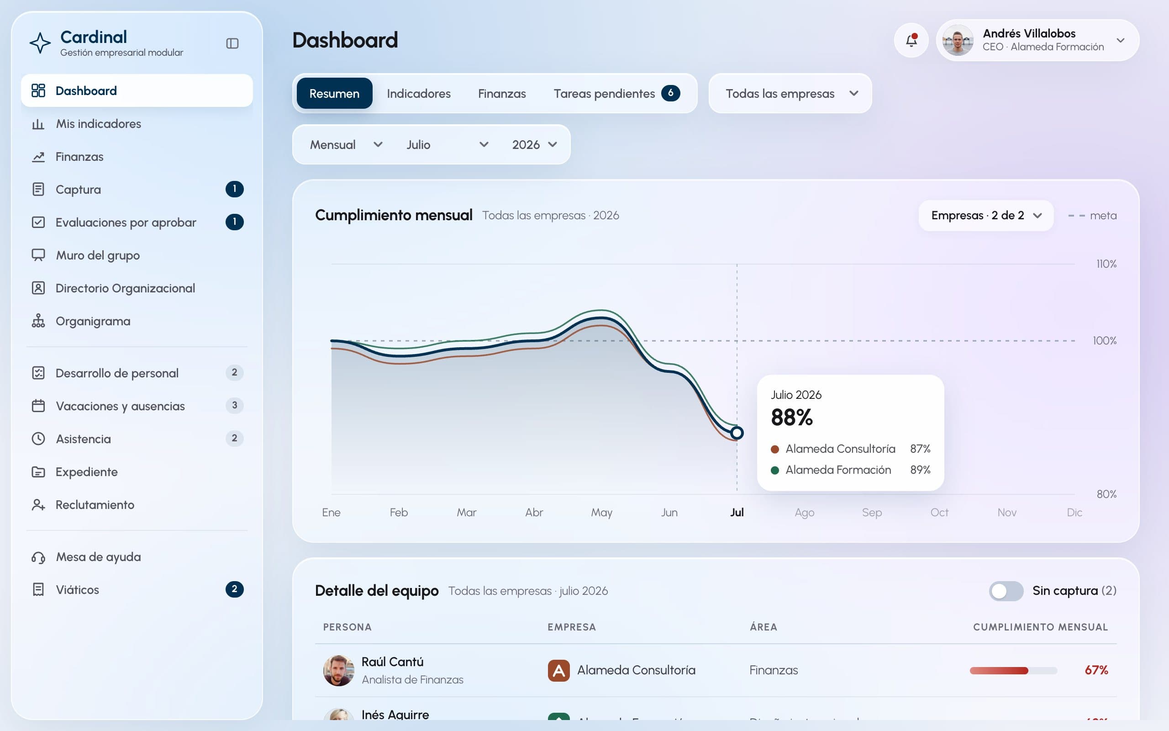This screenshot has height=731, width=1169.
Task: Open the 2026 year dropdown
Action: point(534,144)
